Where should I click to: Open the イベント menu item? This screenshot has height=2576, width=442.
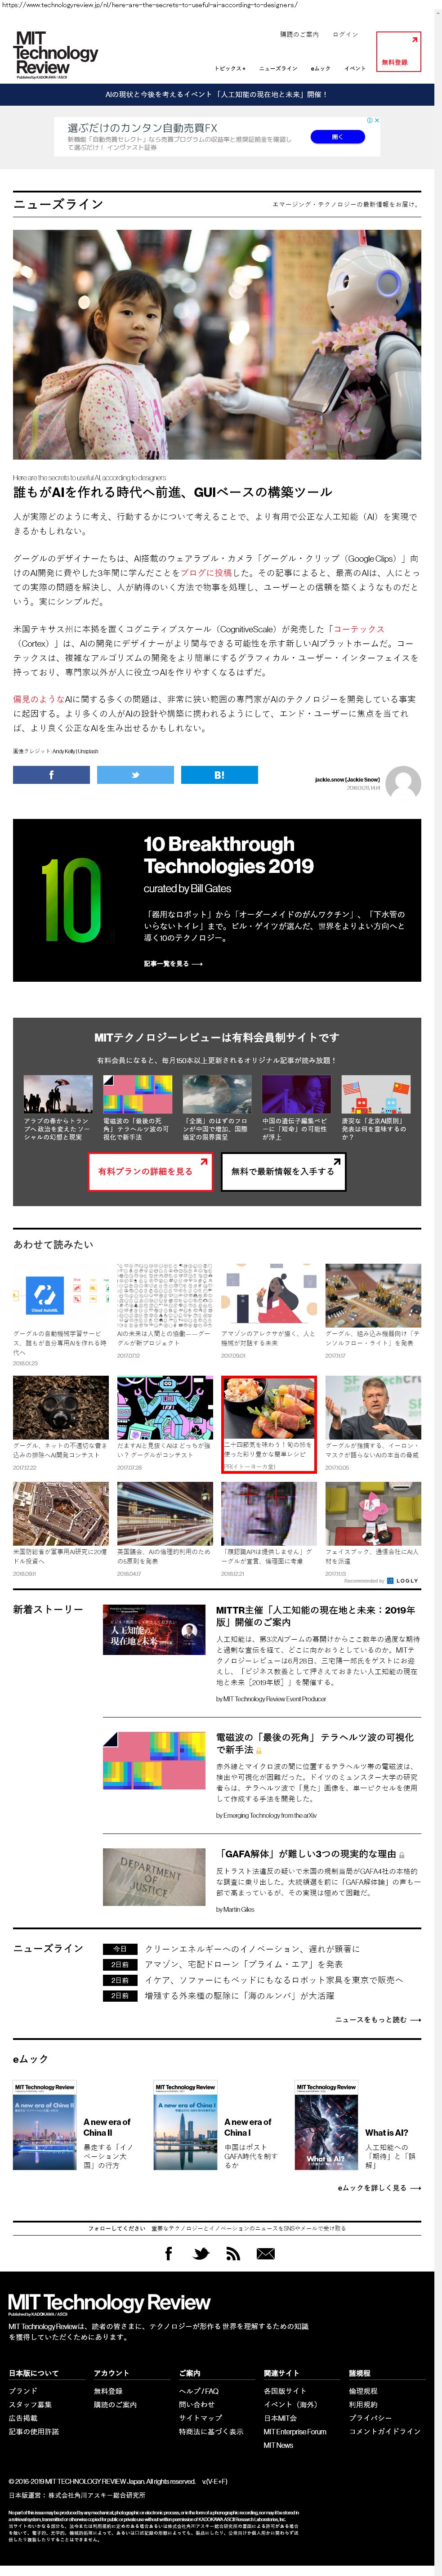click(355, 68)
